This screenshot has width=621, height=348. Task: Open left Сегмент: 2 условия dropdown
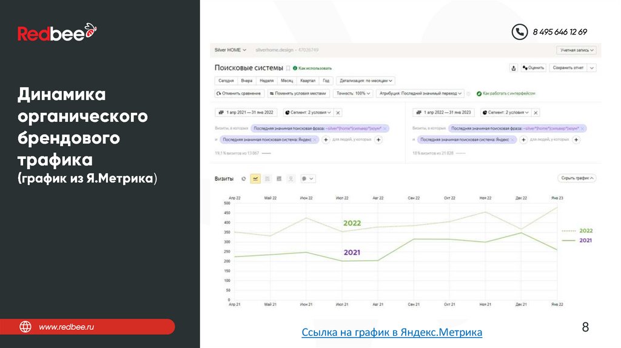[307, 113]
